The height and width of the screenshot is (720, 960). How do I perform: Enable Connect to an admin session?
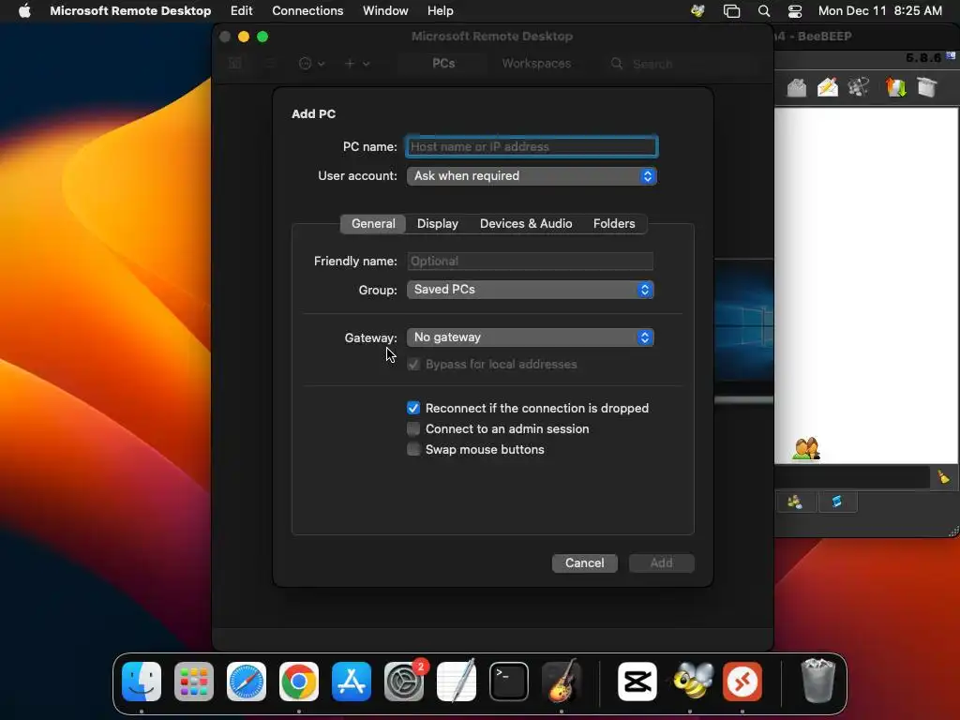coord(413,429)
